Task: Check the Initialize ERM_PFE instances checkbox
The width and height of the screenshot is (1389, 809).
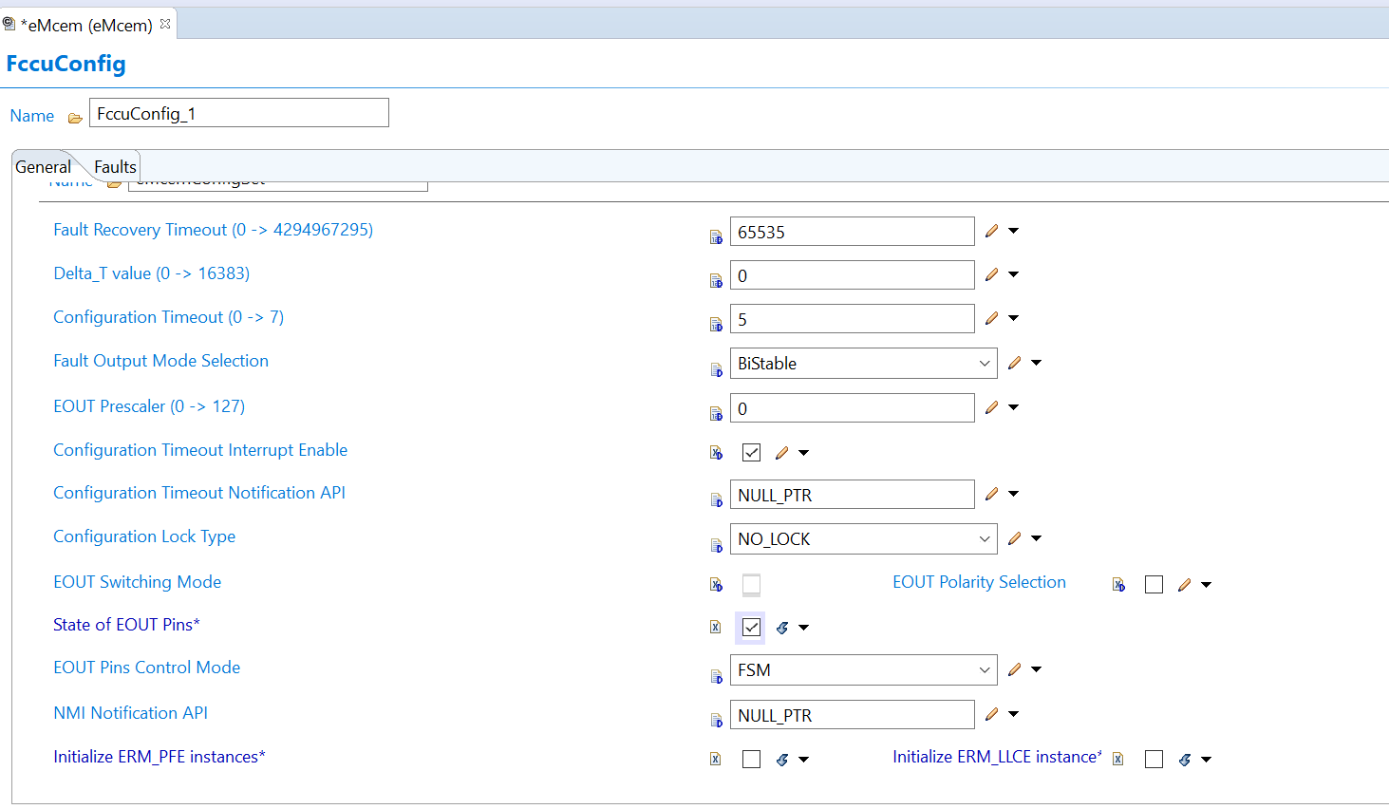Action: [x=751, y=760]
